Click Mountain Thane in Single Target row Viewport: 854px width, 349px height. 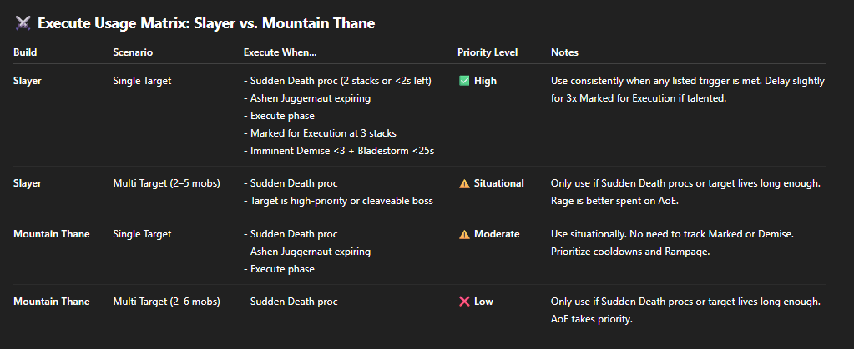click(x=52, y=234)
